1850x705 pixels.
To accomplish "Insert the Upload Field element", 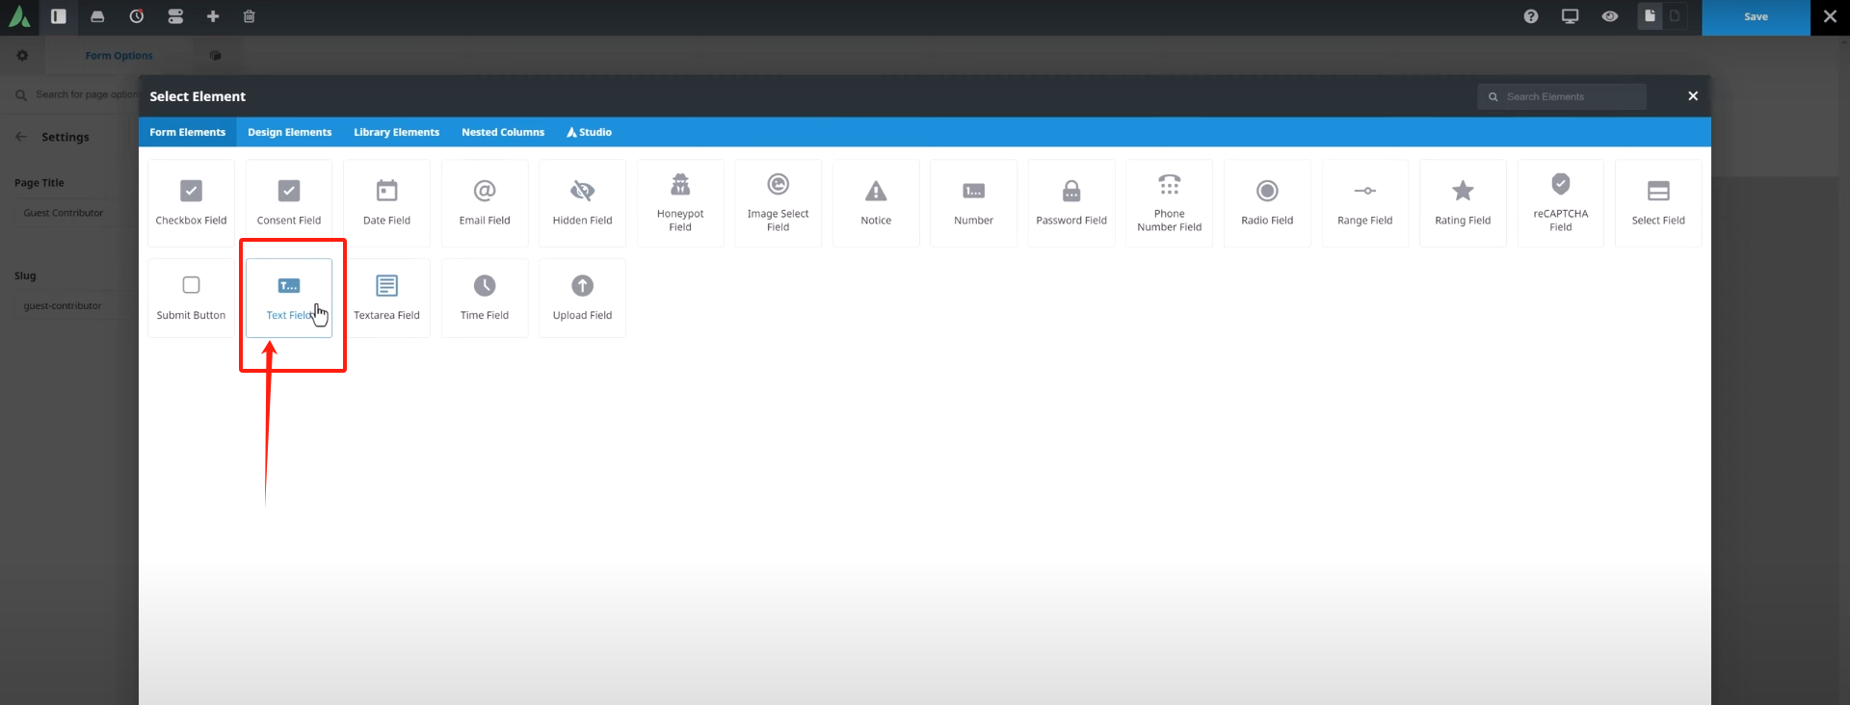I will coord(582,298).
